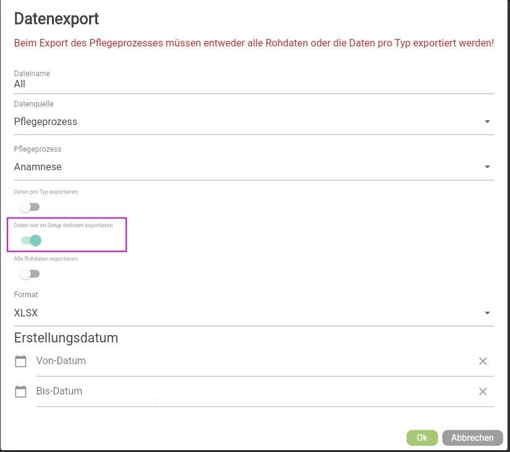Click the Abbrechen button
The height and width of the screenshot is (452, 510).
tap(472, 438)
